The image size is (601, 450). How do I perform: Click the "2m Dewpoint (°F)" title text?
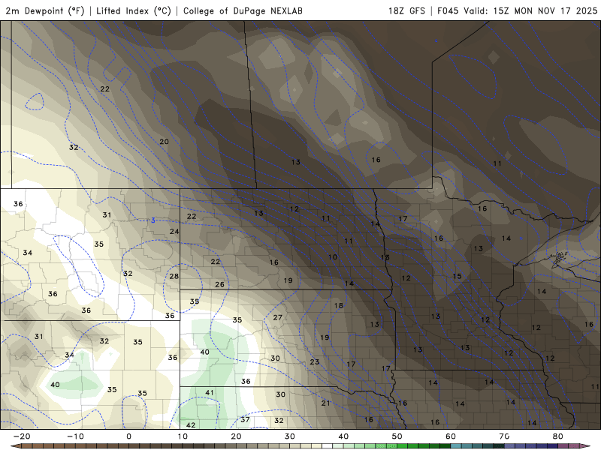click(x=45, y=10)
